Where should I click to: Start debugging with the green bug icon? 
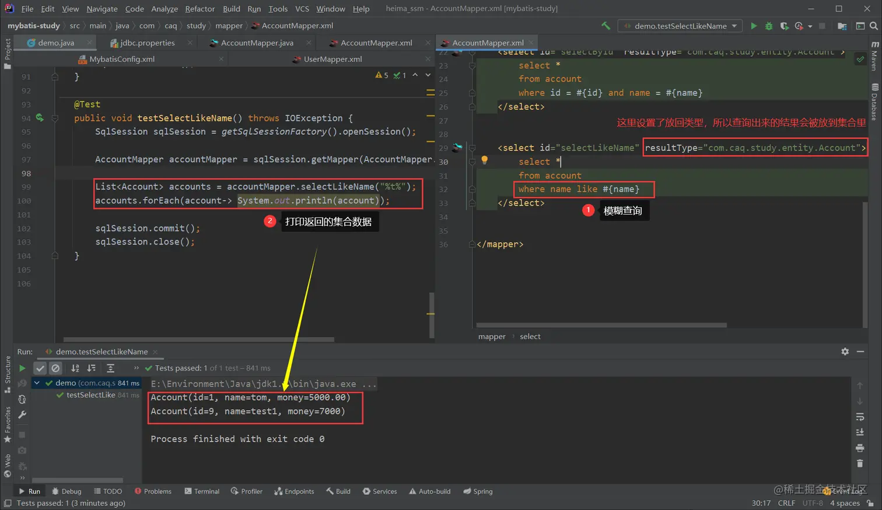769,26
